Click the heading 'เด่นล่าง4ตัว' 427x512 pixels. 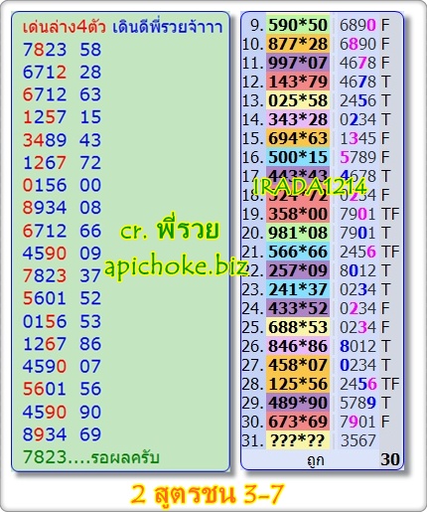point(65,27)
